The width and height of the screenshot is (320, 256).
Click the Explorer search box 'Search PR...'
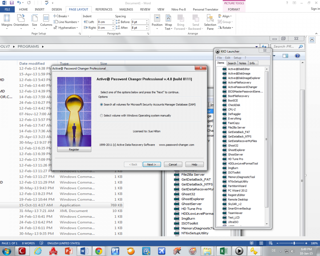point(287,46)
